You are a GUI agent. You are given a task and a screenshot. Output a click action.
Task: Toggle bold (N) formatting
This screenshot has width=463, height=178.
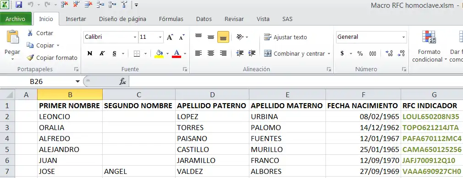tap(90, 53)
